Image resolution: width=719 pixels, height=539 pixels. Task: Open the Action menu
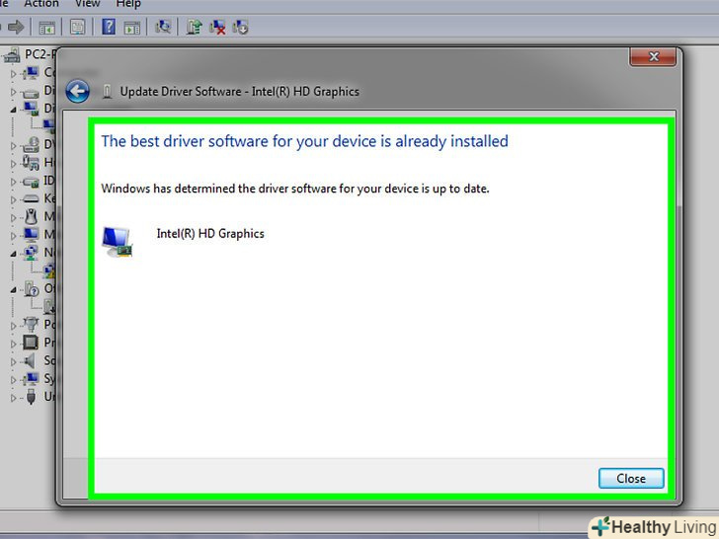(x=41, y=4)
